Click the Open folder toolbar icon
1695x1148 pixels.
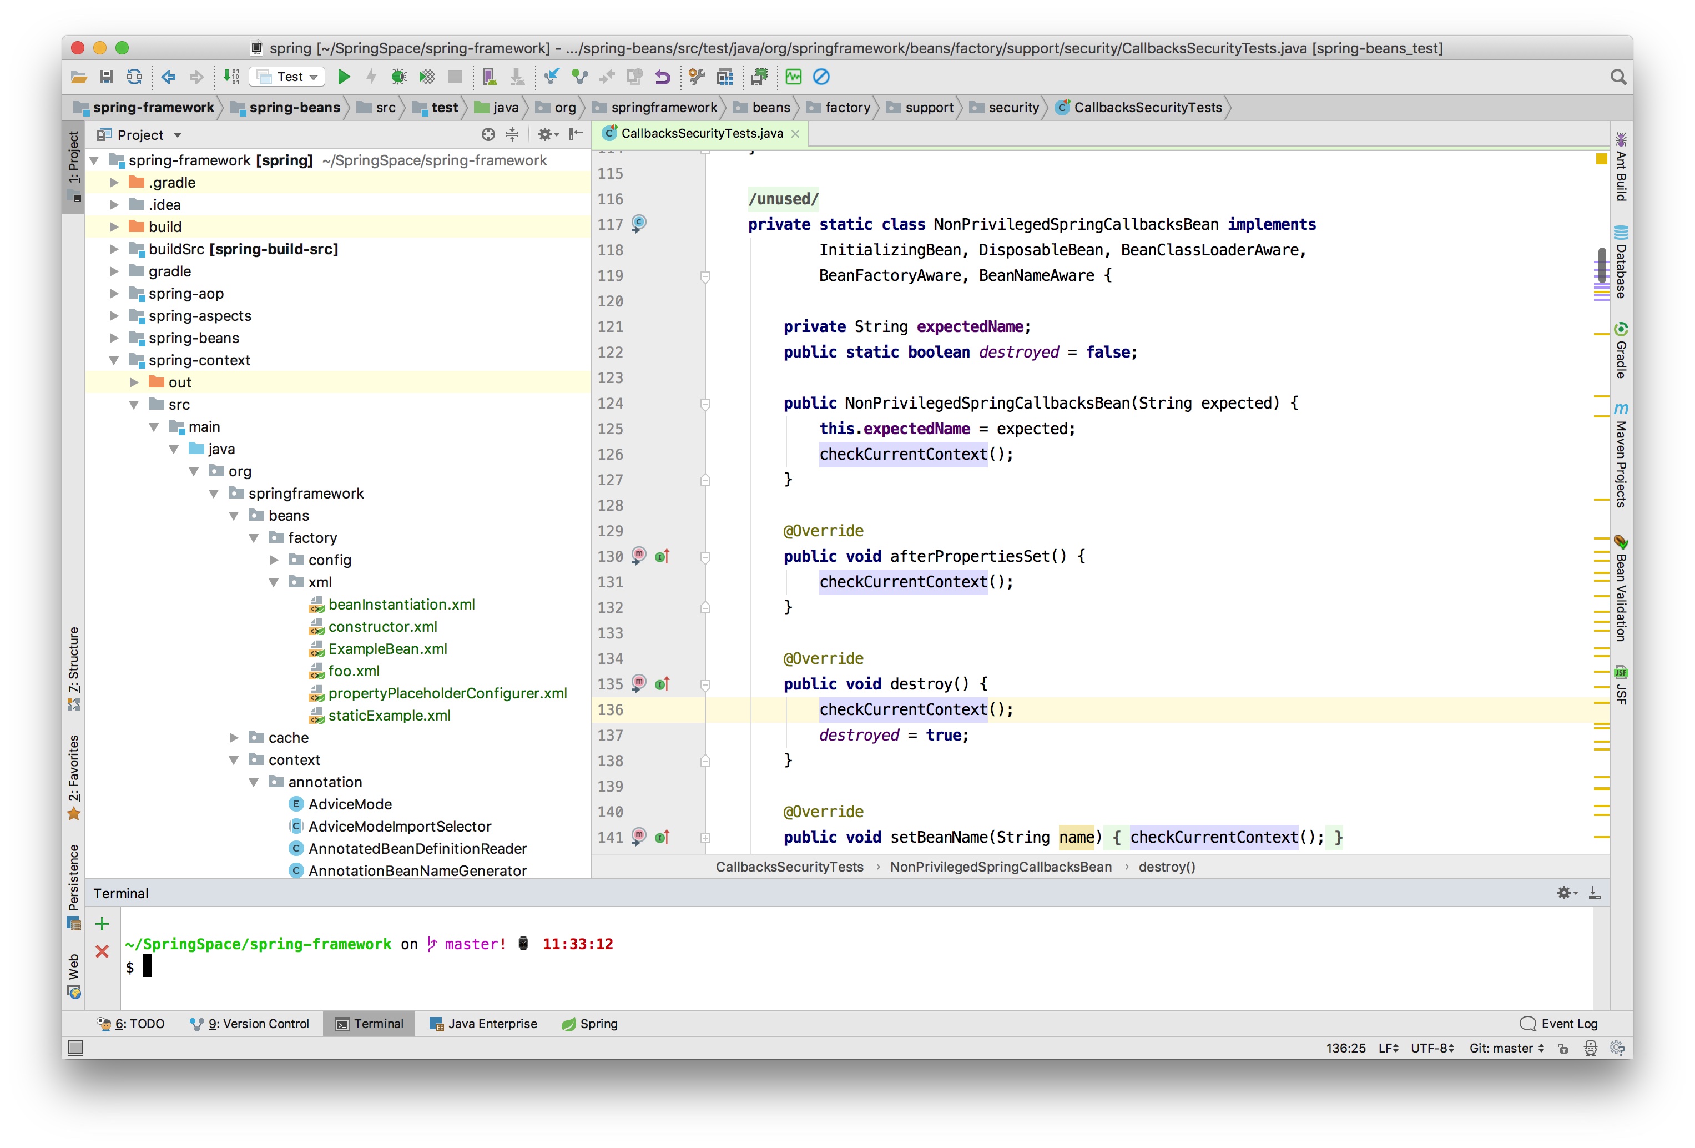79,77
